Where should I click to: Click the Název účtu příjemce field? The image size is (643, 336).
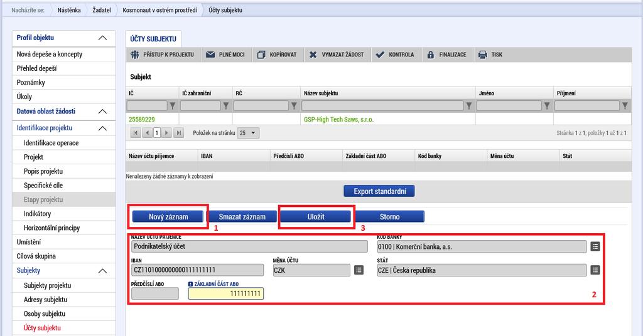click(x=249, y=246)
